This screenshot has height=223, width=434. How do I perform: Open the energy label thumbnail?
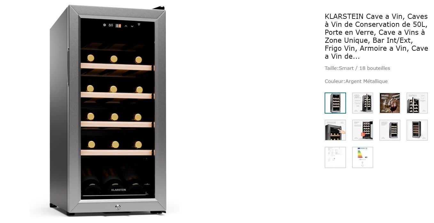point(363,157)
